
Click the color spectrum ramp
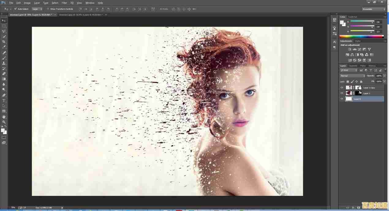pyautogui.click(x=361, y=36)
